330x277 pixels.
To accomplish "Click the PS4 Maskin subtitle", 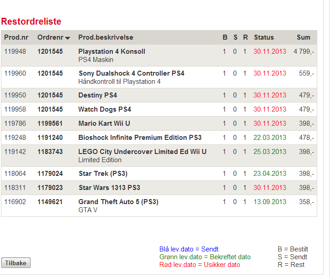I will point(96,60).
